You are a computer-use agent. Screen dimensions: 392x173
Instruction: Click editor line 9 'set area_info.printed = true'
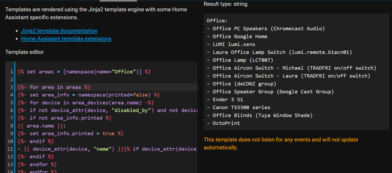click(71, 133)
